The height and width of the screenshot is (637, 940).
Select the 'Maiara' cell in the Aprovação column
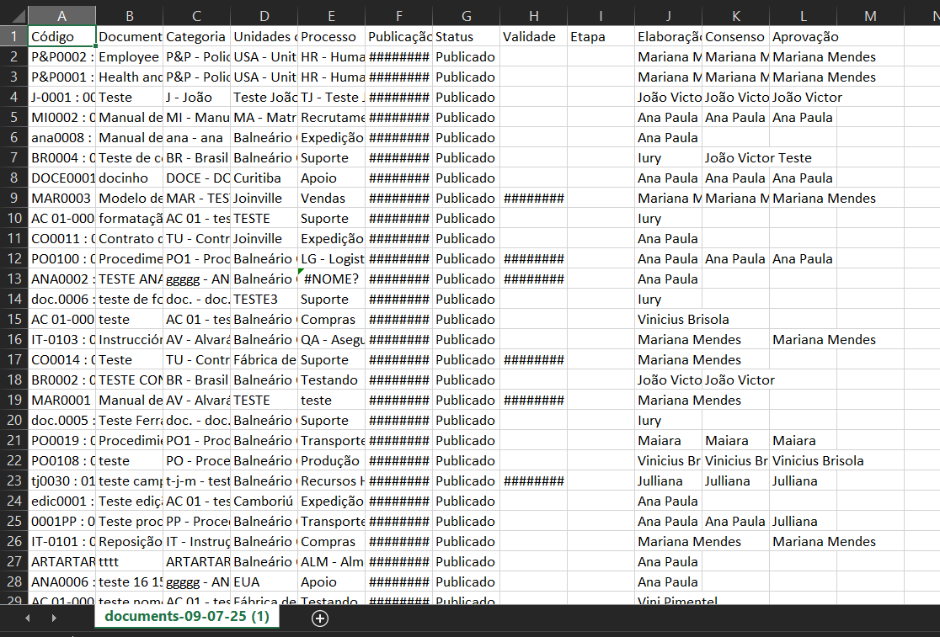[804, 441]
